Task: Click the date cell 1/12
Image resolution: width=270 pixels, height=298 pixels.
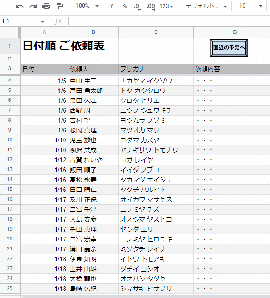Action: [x=44, y=160]
